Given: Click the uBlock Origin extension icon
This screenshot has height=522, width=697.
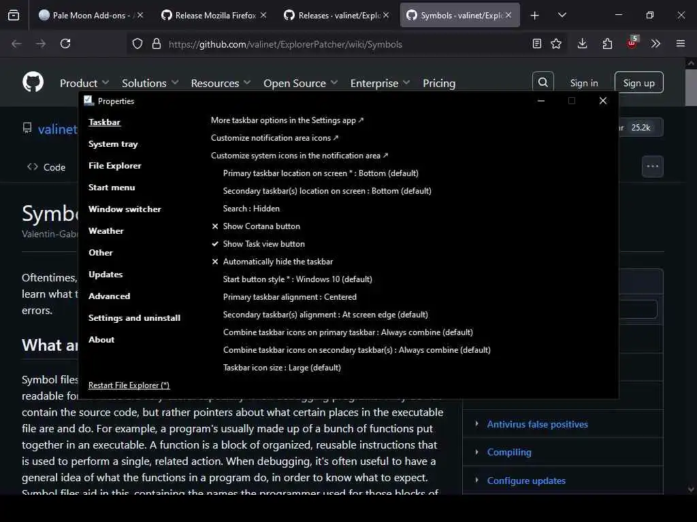Looking at the screenshot, I should [x=632, y=43].
